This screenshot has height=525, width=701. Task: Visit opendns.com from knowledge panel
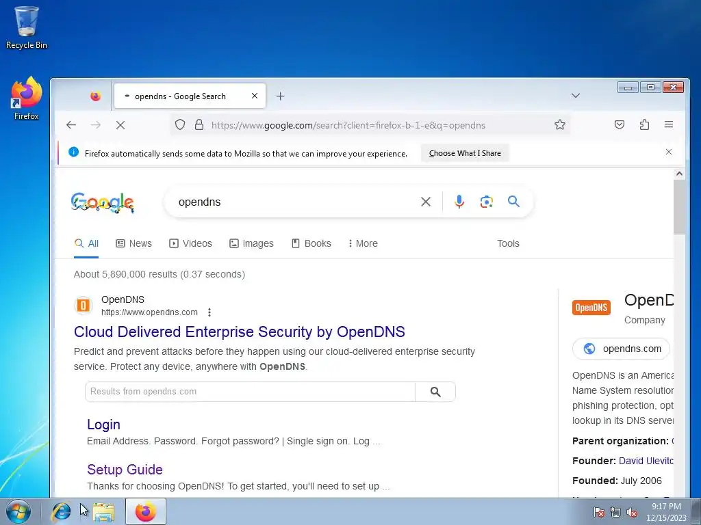(622, 349)
